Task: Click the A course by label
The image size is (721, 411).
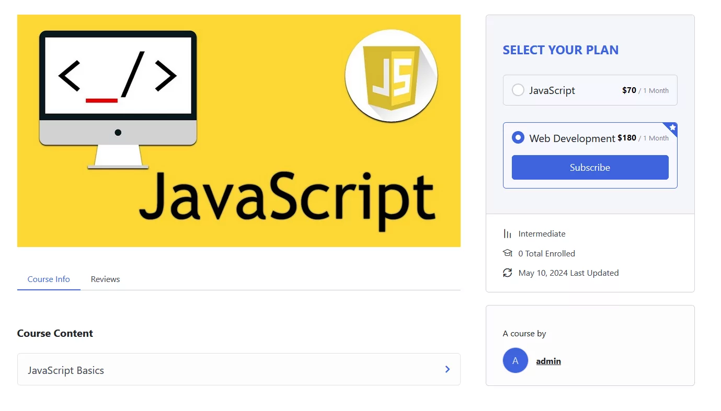Action: pyautogui.click(x=524, y=333)
